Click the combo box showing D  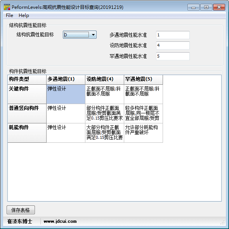click(x=80, y=35)
